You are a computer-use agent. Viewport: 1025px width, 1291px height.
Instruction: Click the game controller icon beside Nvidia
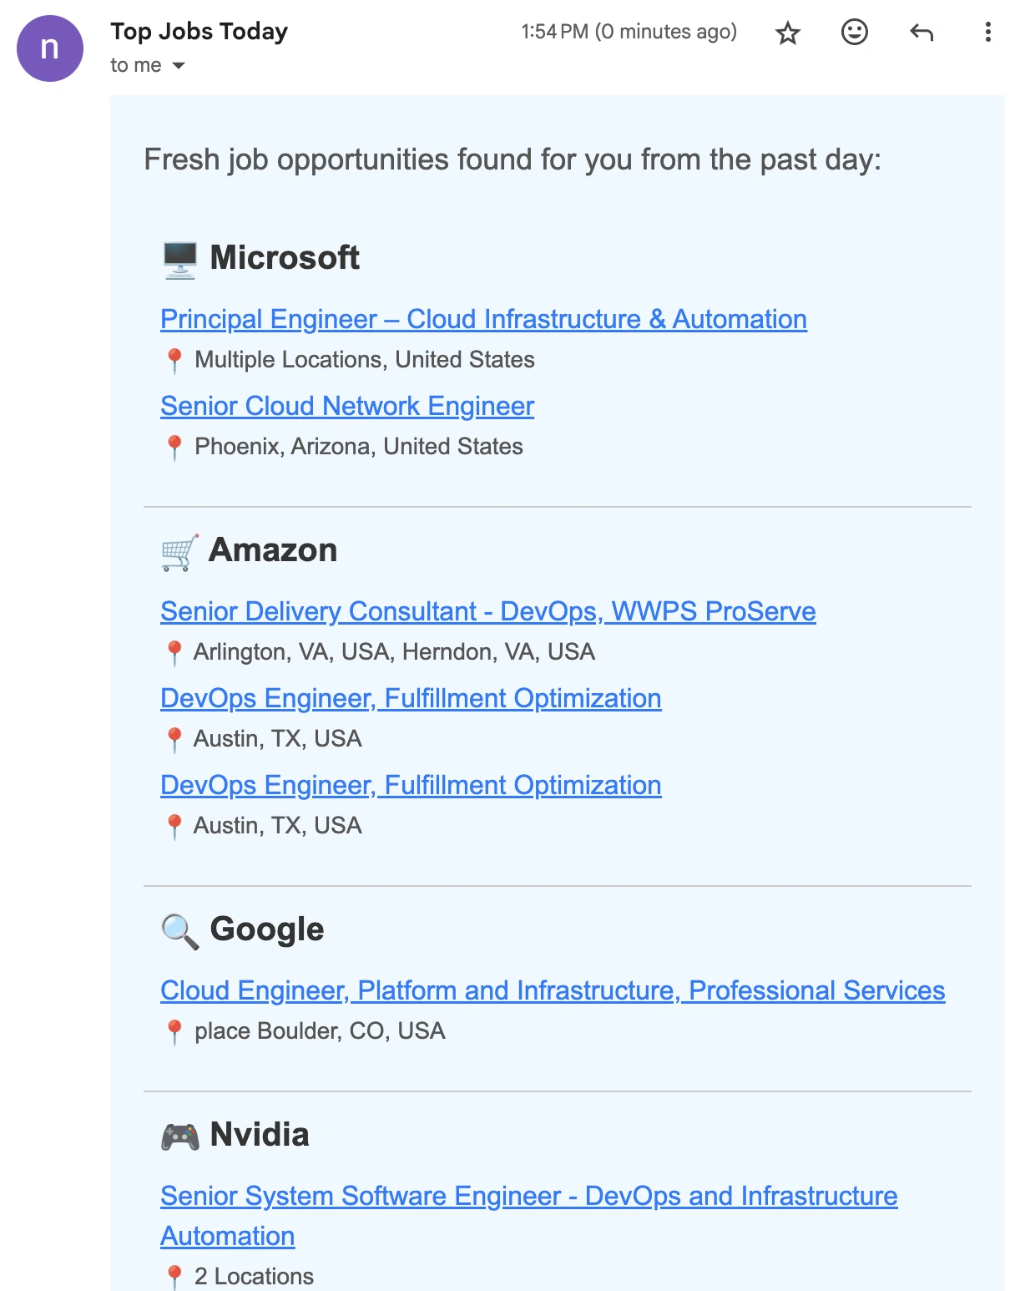point(179,1135)
